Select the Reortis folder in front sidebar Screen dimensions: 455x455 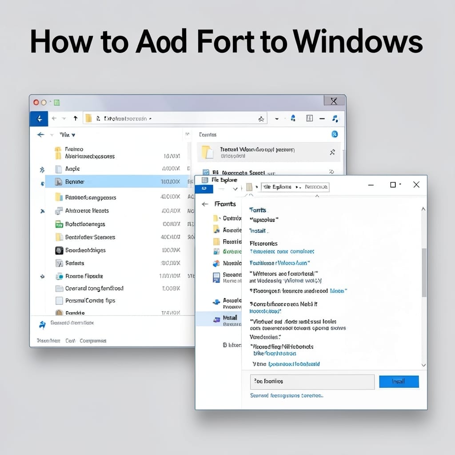point(227,242)
